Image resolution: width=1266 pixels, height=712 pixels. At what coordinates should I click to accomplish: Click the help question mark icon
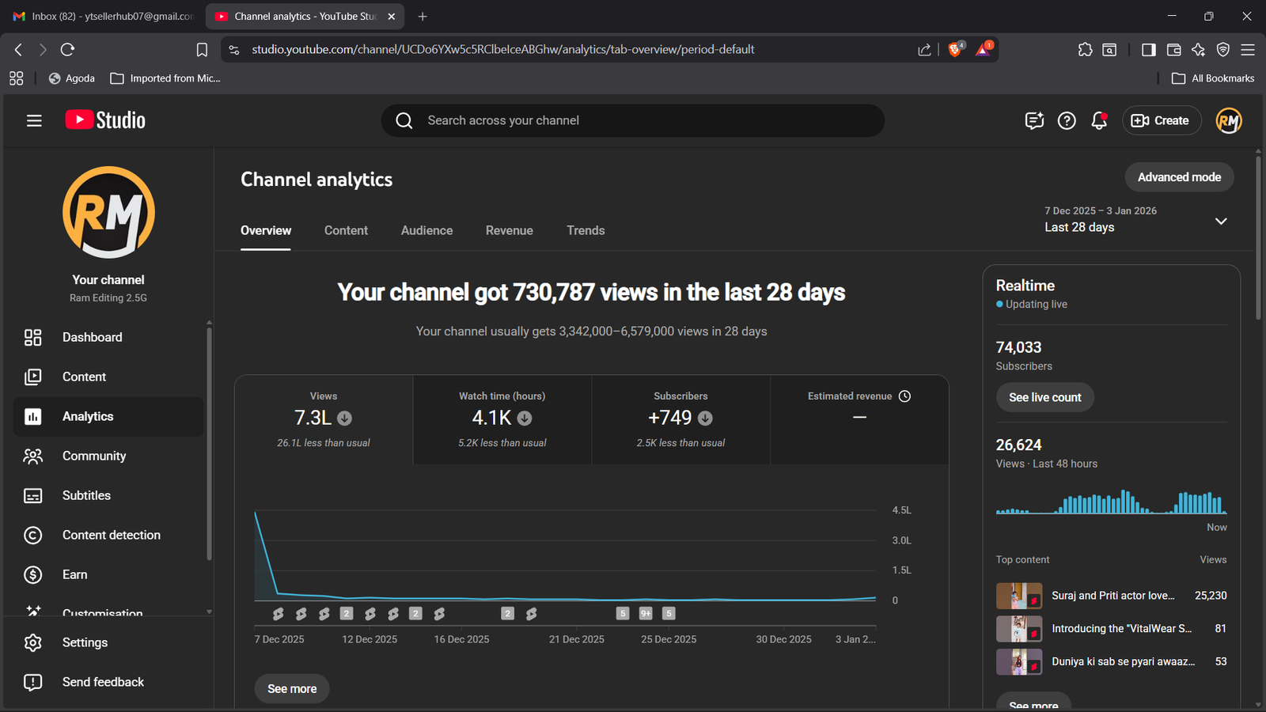[1067, 120]
